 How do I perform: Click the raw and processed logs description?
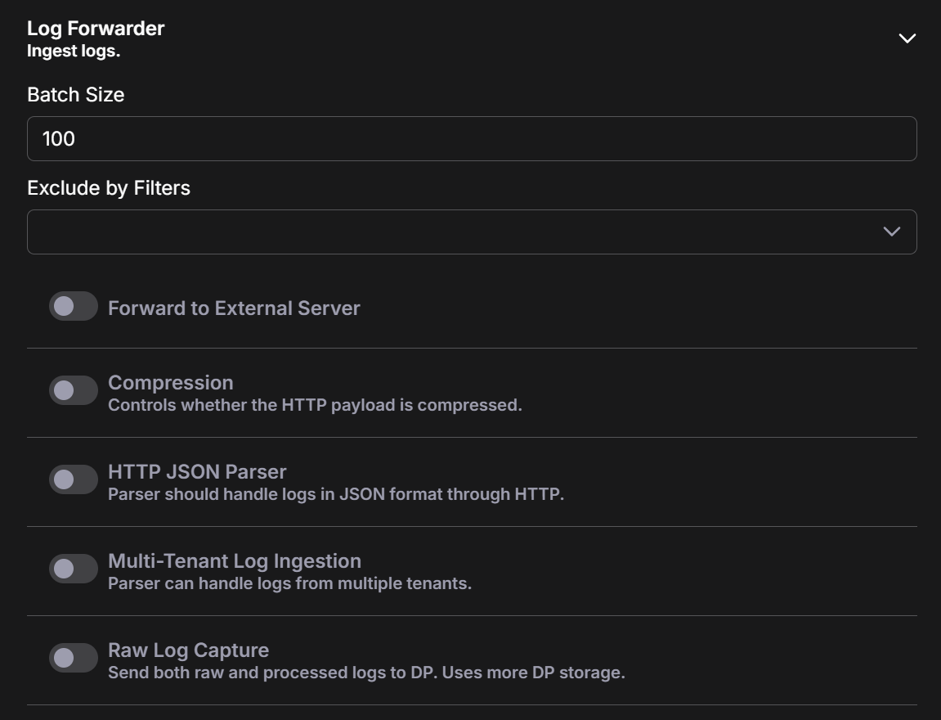(x=366, y=673)
